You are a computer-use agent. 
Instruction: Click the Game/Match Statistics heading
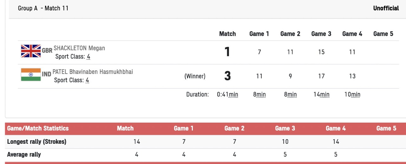(x=38, y=128)
